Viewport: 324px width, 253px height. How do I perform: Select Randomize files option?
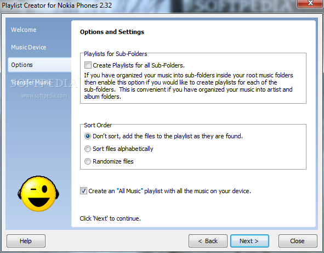(88, 161)
